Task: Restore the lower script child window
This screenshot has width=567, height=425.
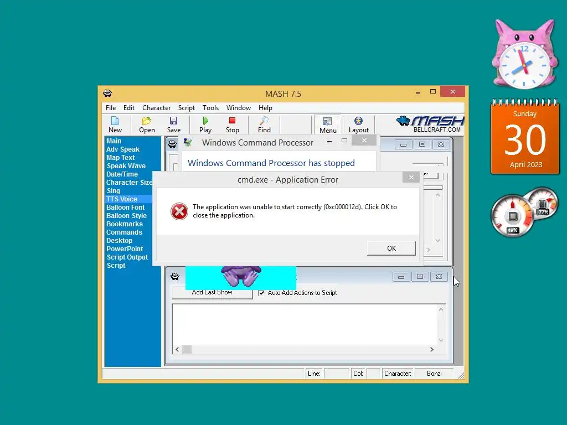Action: coord(420,277)
